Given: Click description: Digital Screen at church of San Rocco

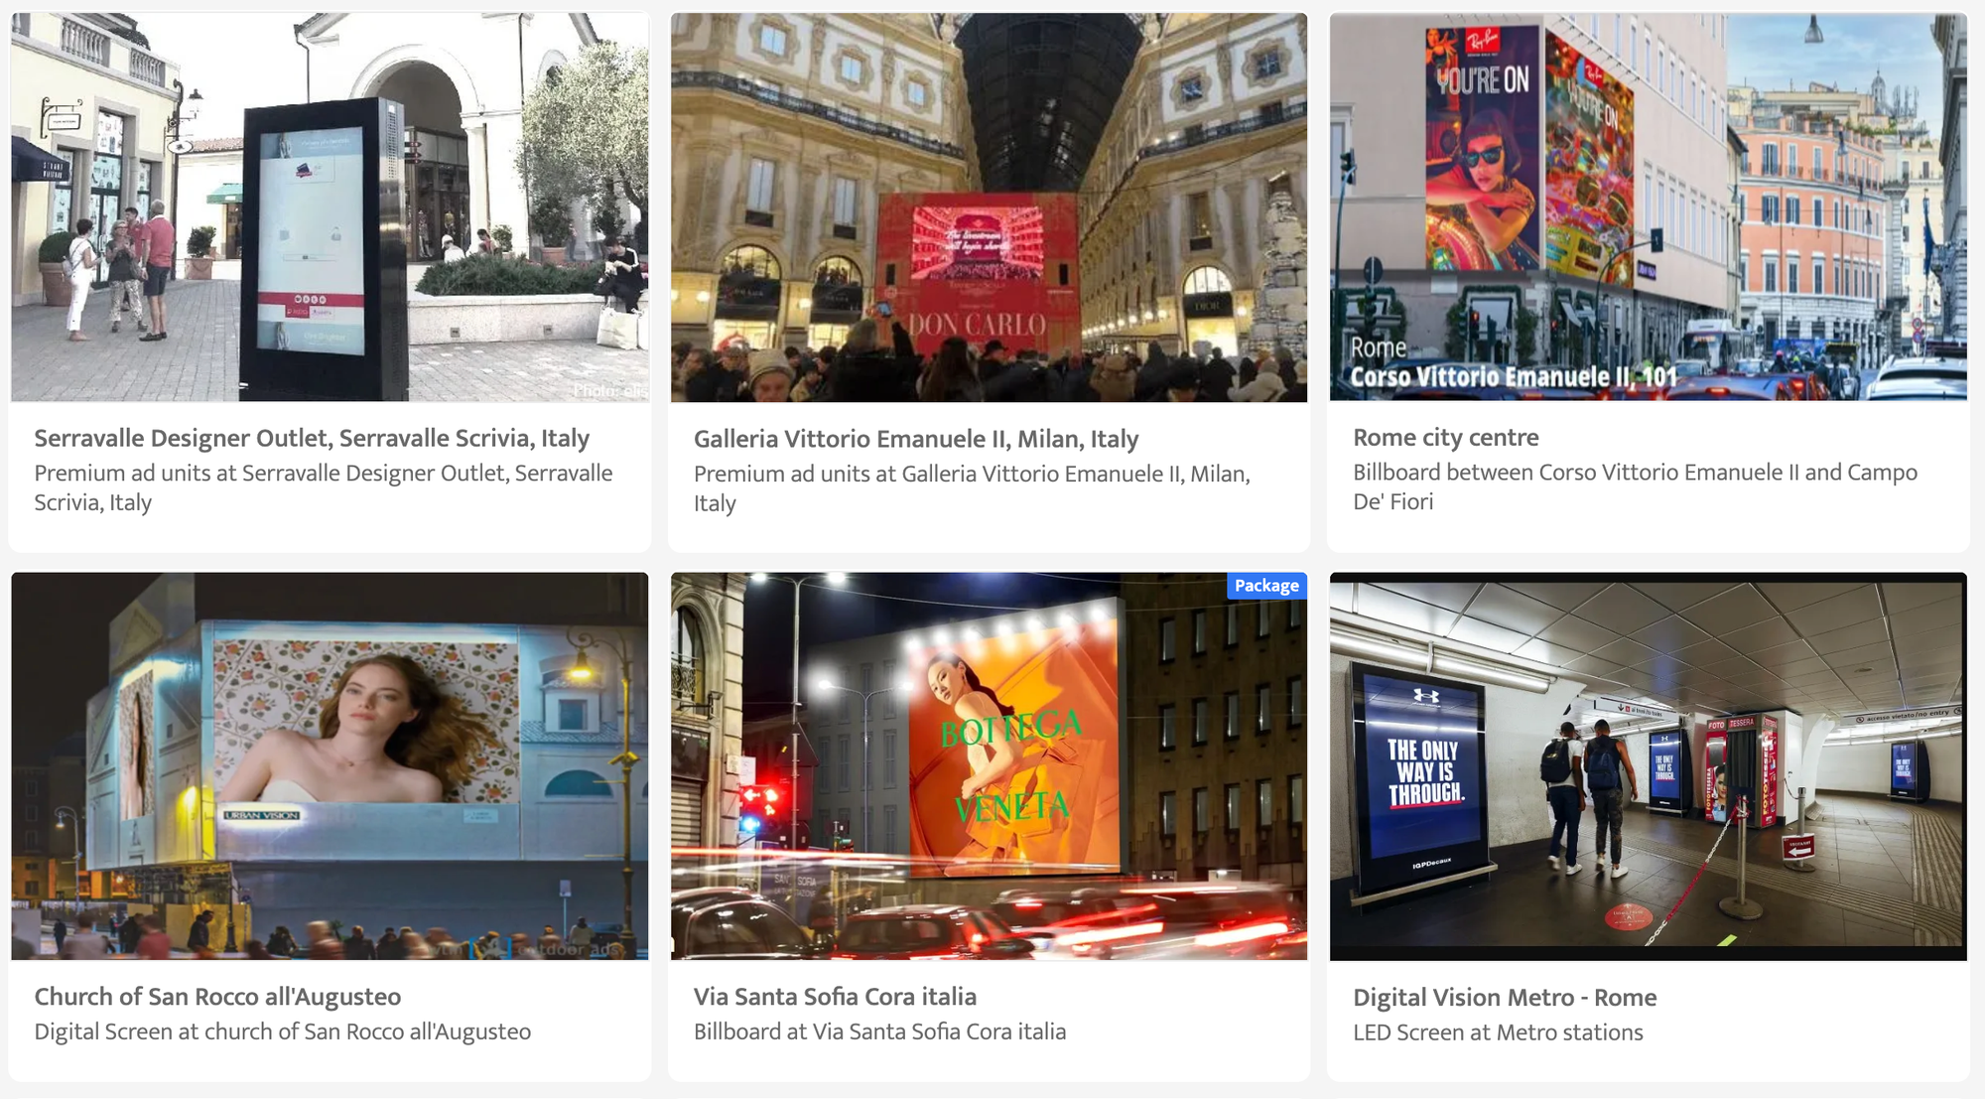Looking at the screenshot, I should pyautogui.click(x=283, y=1031).
